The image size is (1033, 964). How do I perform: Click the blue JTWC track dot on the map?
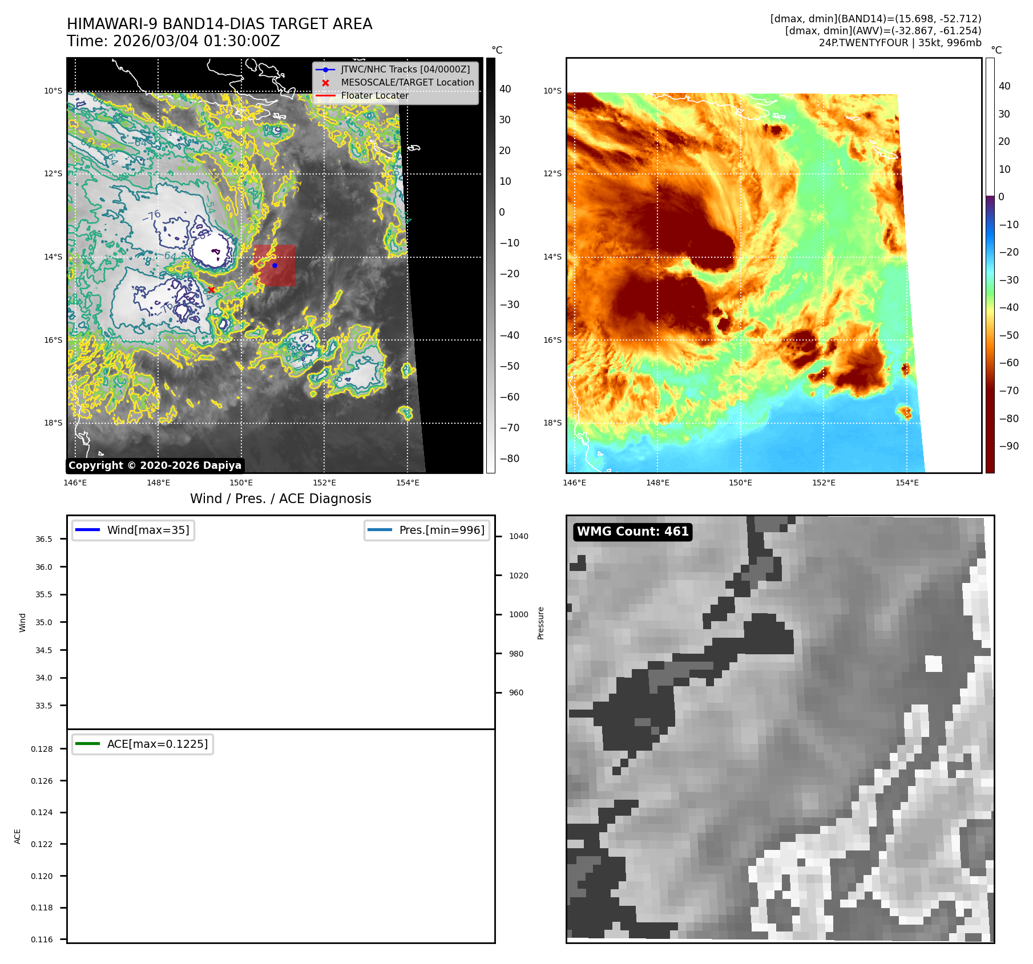(275, 265)
